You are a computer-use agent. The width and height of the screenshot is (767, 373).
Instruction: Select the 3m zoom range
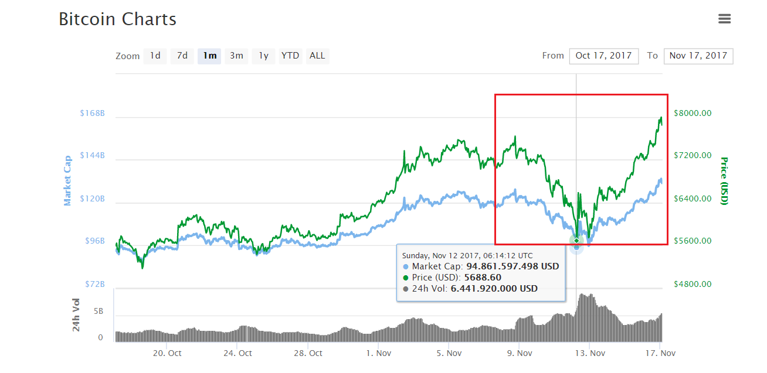236,56
